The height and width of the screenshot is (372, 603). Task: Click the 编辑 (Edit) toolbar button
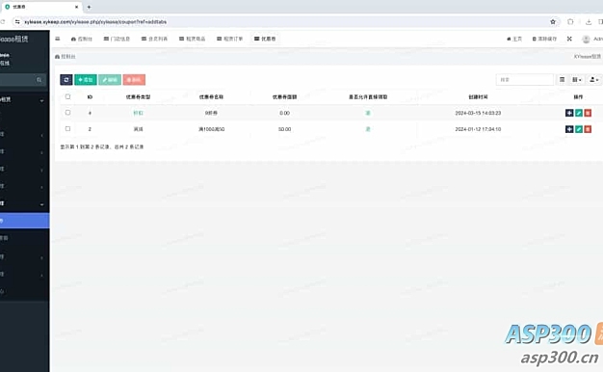coord(110,80)
